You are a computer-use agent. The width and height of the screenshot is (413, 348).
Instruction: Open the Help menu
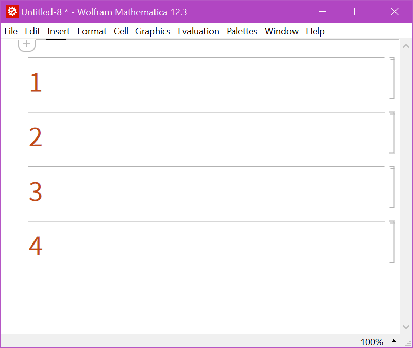click(x=315, y=31)
